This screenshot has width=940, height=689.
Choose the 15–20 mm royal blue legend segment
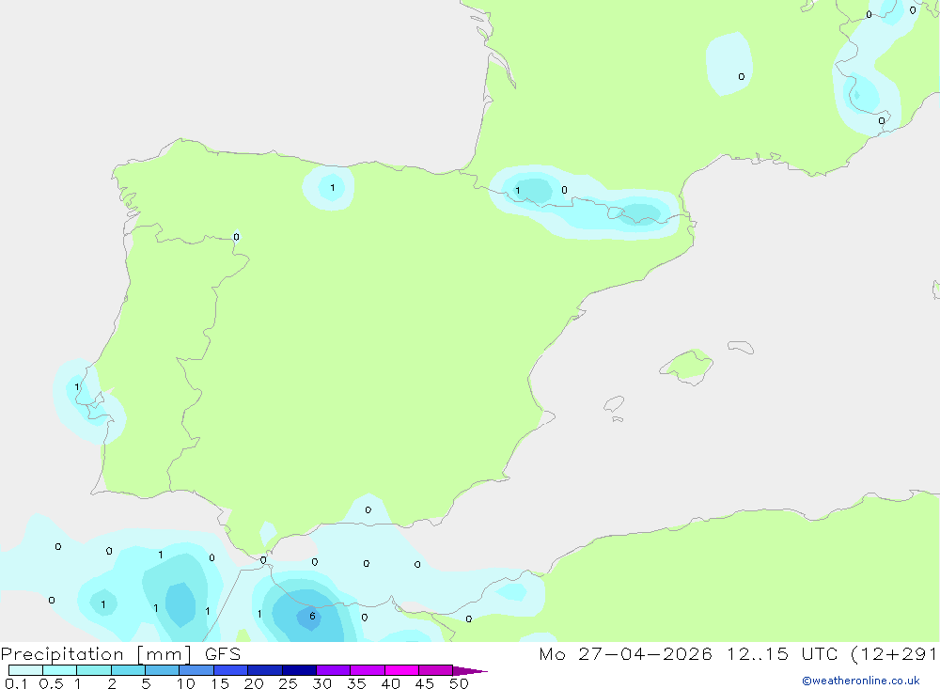tap(231, 670)
